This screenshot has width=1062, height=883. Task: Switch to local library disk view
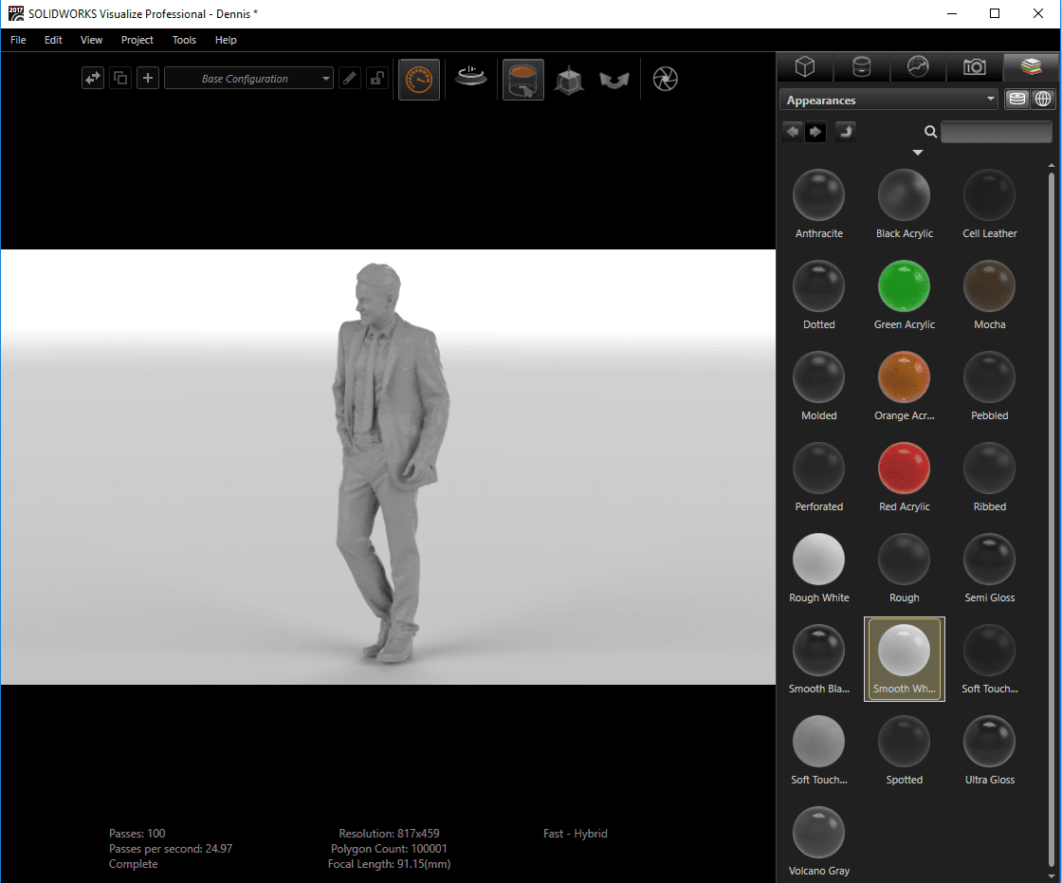coord(1017,100)
